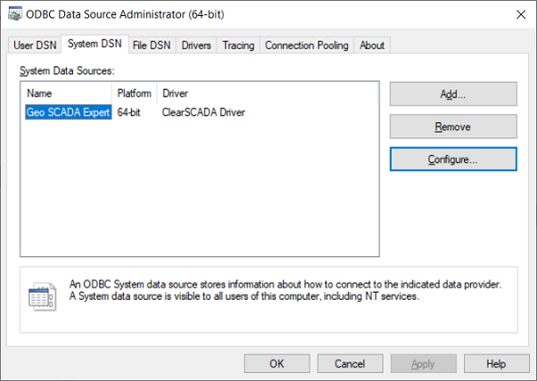Click the data source info icon
Image resolution: width=537 pixels, height=381 pixels.
tap(42, 297)
